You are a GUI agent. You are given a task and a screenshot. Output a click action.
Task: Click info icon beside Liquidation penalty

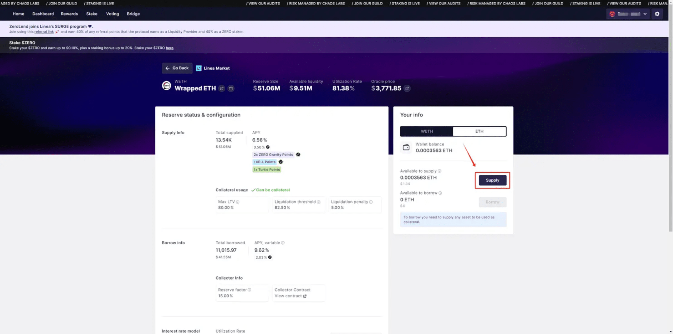point(371,202)
